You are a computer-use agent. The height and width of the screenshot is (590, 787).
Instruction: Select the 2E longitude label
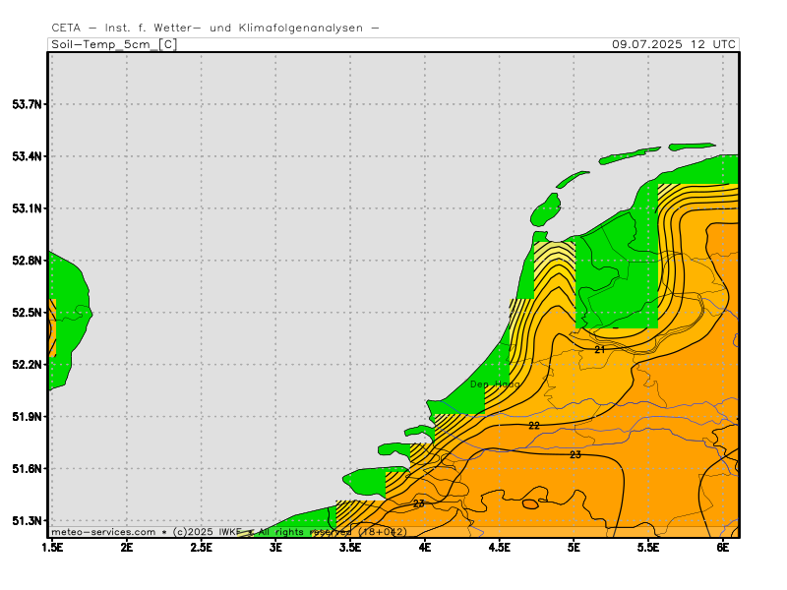[x=127, y=548]
